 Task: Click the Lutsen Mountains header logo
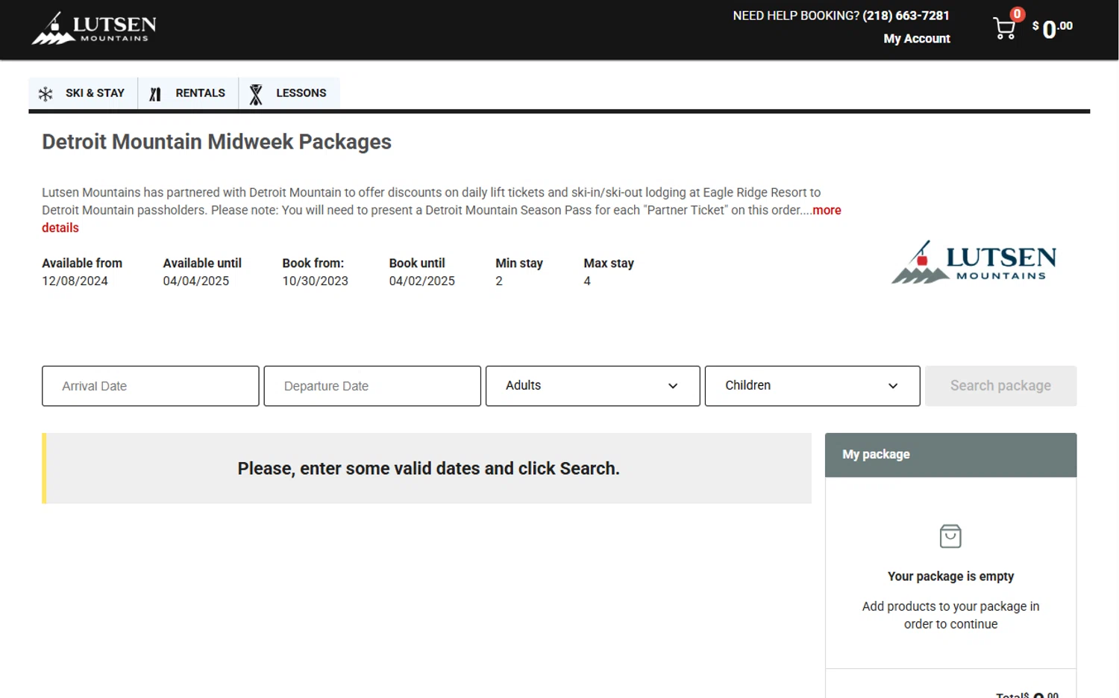click(94, 28)
